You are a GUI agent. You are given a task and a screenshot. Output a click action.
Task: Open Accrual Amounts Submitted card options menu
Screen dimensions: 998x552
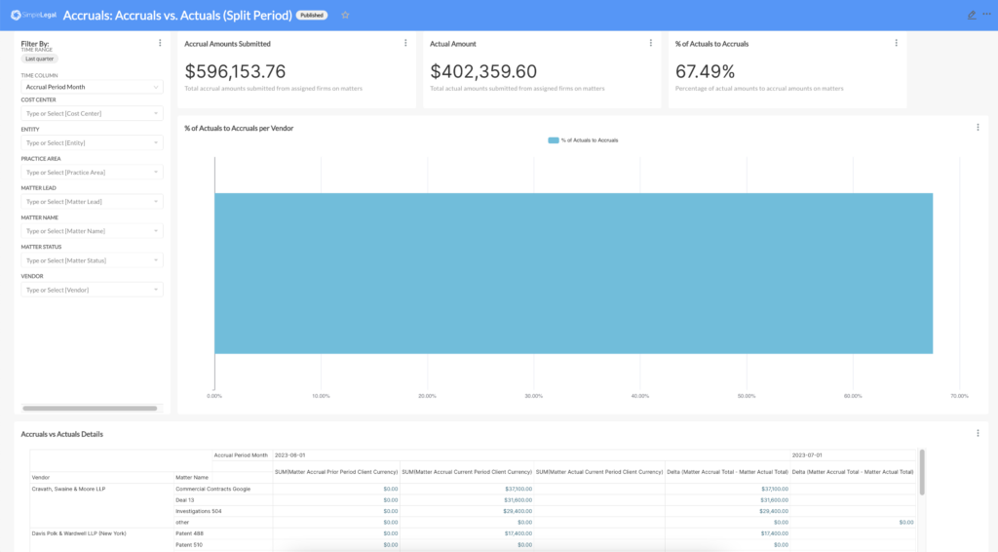pyautogui.click(x=405, y=43)
